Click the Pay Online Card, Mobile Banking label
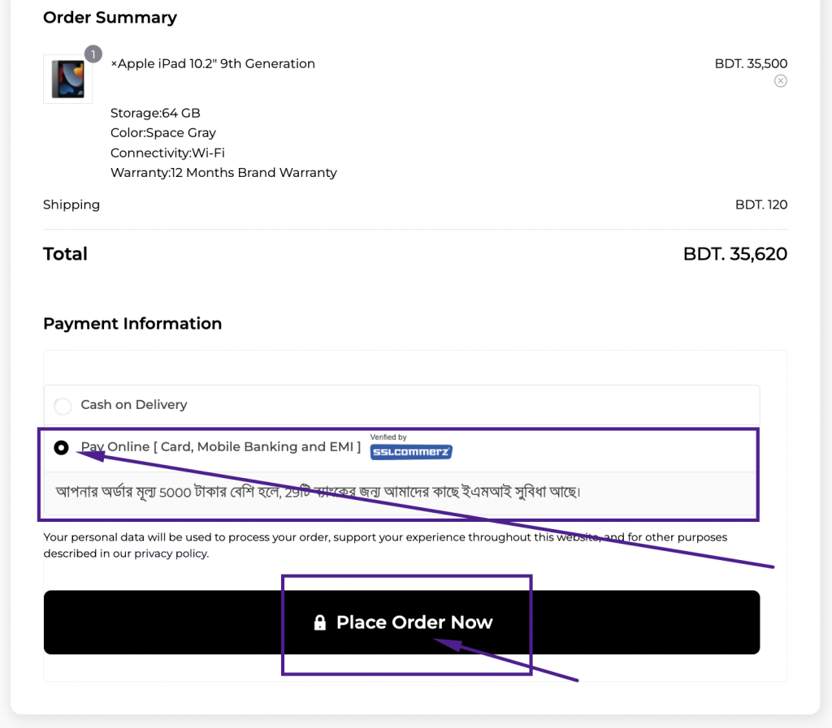The width and height of the screenshot is (832, 728). click(220, 446)
